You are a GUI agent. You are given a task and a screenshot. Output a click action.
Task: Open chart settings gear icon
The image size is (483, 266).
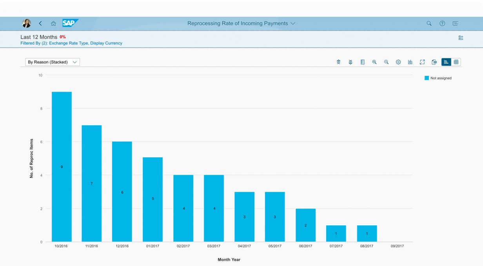click(x=398, y=62)
